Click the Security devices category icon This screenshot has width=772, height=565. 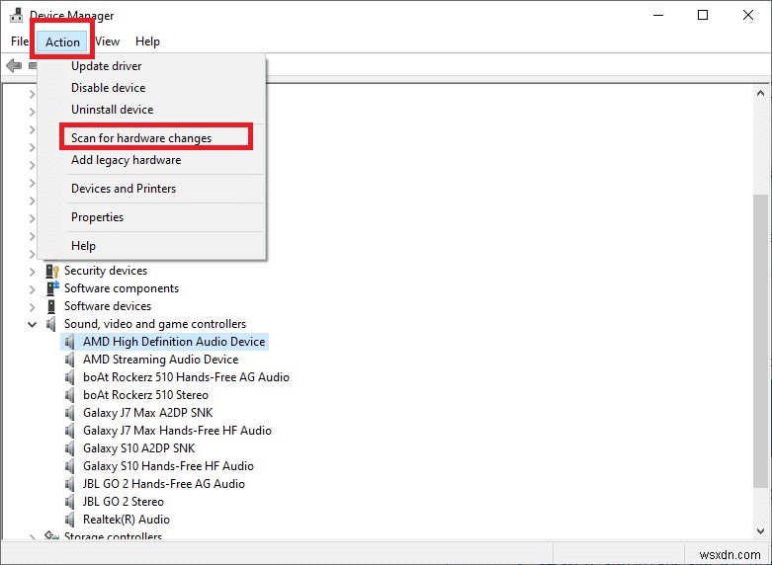(52, 271)
